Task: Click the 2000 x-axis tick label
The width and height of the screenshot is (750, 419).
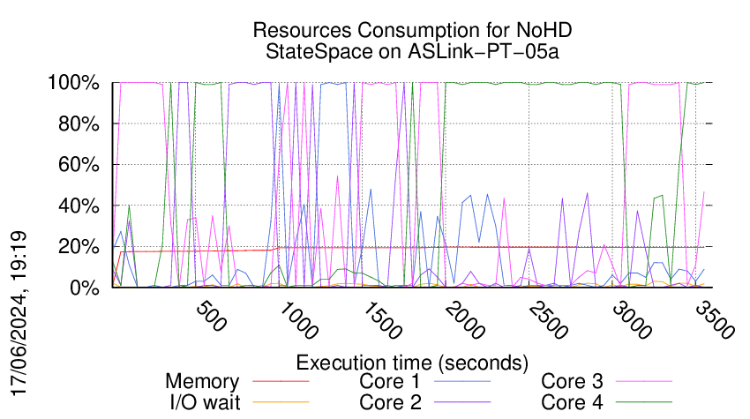Action: coord(464,320)
